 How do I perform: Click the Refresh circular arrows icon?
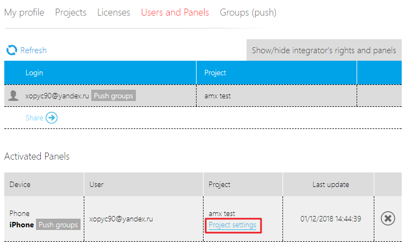pyautogui.click(x=11, y=51)
